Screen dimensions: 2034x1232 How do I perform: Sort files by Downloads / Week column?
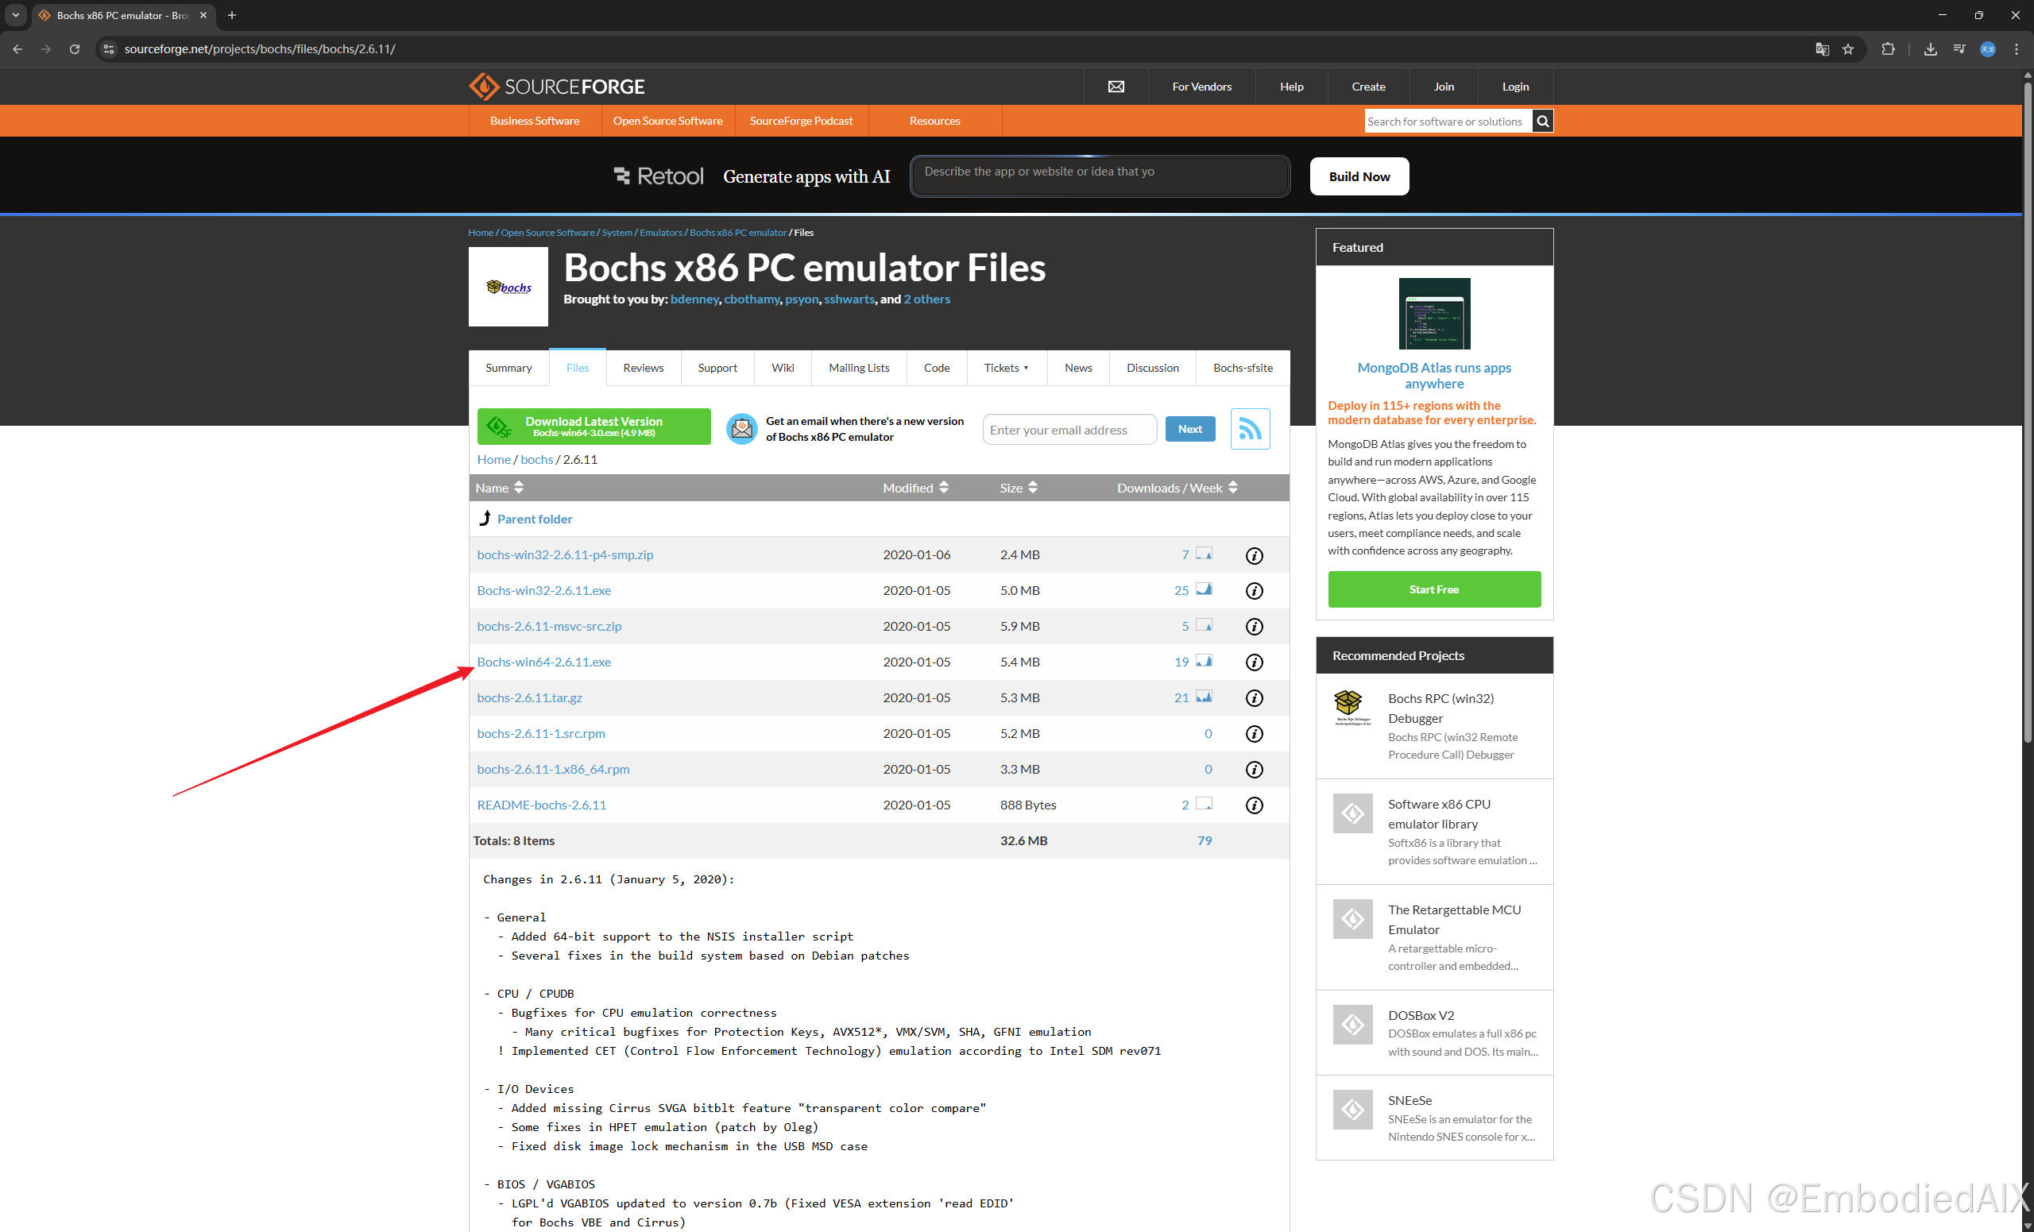point(1177,488)
